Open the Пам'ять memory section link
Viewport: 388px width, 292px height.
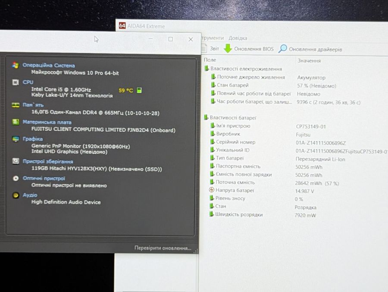33,105
